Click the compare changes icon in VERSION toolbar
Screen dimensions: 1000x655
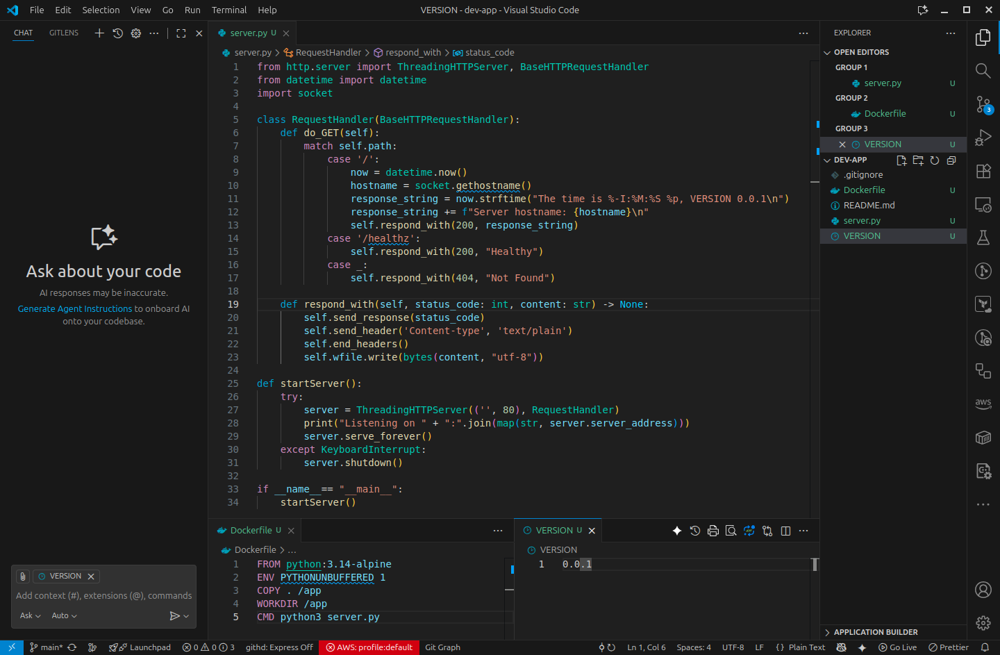click(x=767, y=531)
